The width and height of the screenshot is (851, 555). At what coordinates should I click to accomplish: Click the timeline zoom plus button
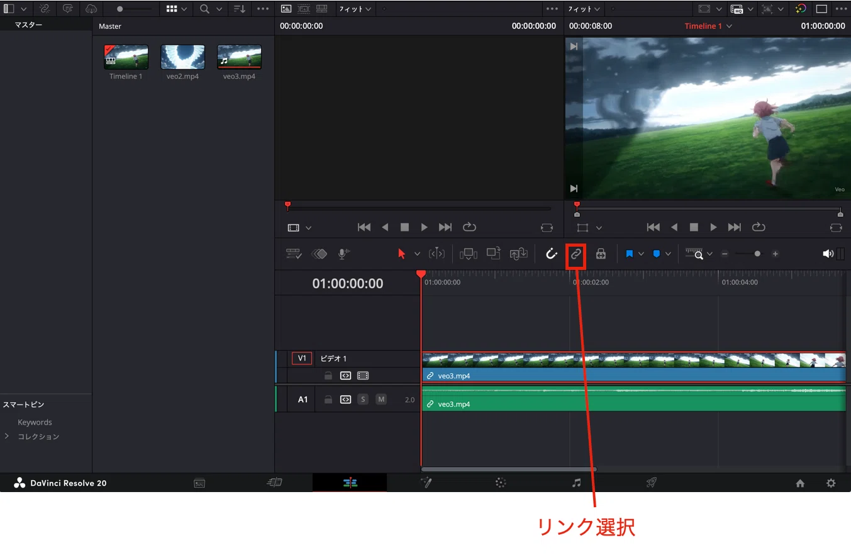[776, 254]
